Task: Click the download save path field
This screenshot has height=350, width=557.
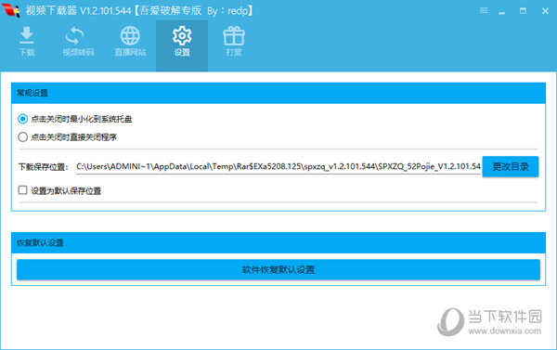Action: point(278,166)
